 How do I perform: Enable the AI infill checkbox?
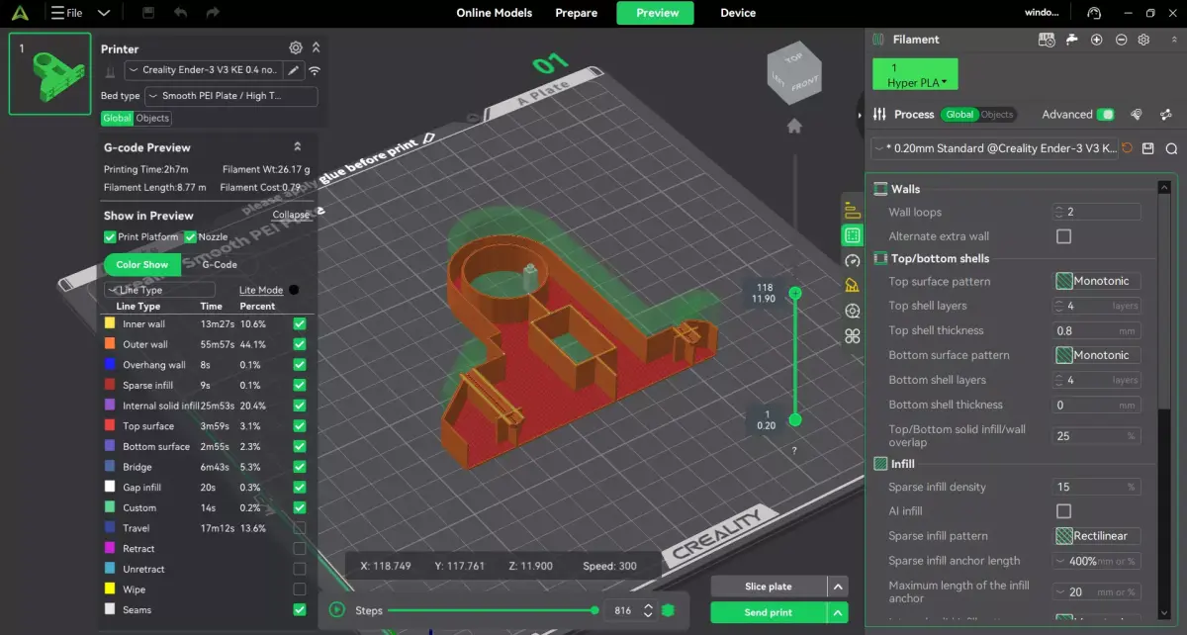coord(1063,511)
